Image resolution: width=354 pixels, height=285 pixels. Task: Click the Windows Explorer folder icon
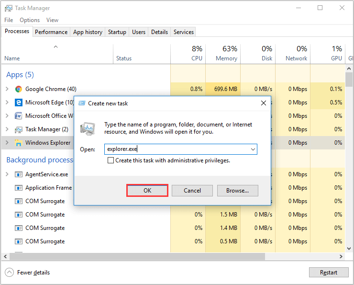point(19,143)
